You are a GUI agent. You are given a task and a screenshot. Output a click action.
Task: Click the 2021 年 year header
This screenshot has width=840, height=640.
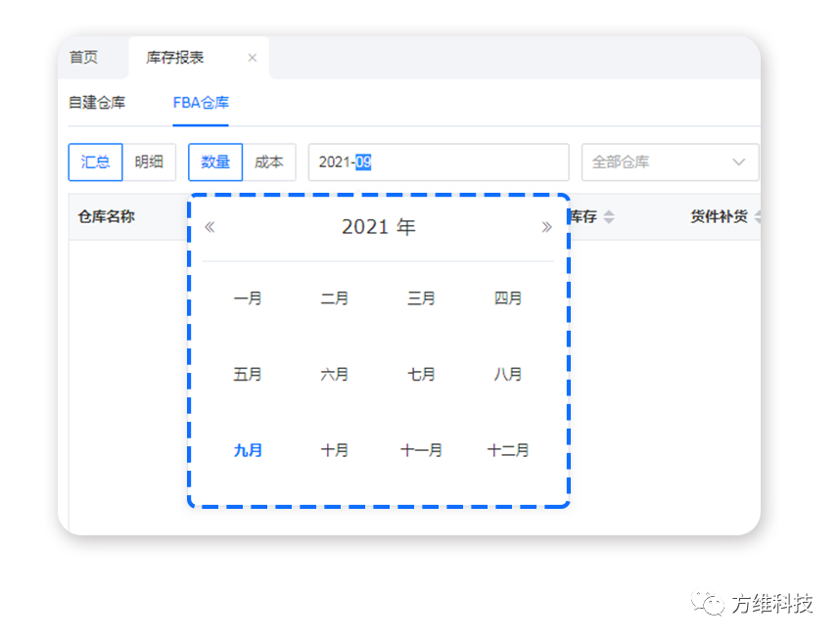(x=378, y=227)
